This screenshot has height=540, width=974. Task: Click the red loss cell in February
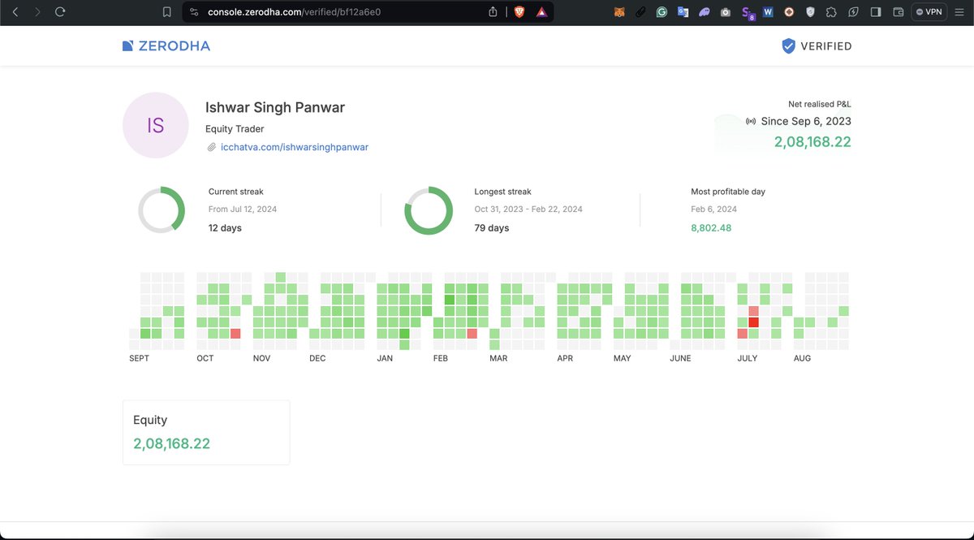point(472,334)
